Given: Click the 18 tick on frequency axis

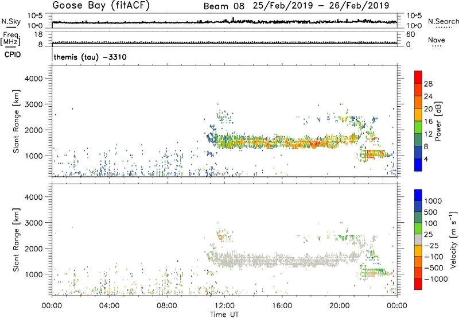Looking at the screenshot, I should (38, 34).
